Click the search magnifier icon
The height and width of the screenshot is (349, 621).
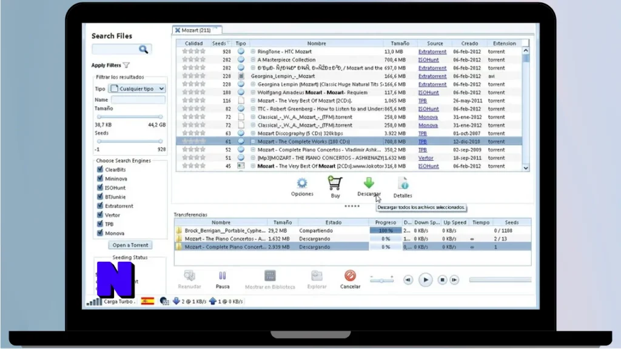(143, 49)
